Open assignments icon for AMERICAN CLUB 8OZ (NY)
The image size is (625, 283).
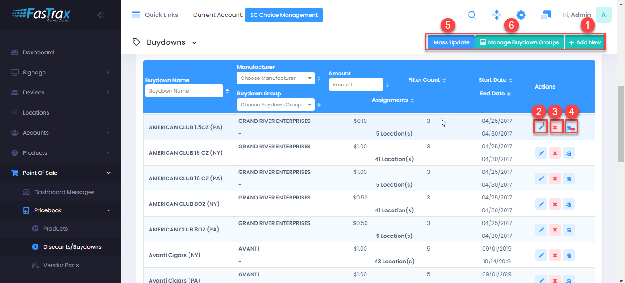[x=569, y=204]
